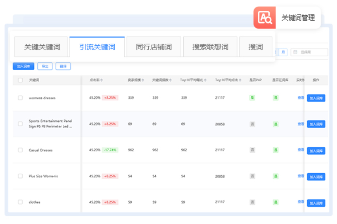Click the 导出 export button
Screen dimensions: 337x224
click(x=45, y=66)
